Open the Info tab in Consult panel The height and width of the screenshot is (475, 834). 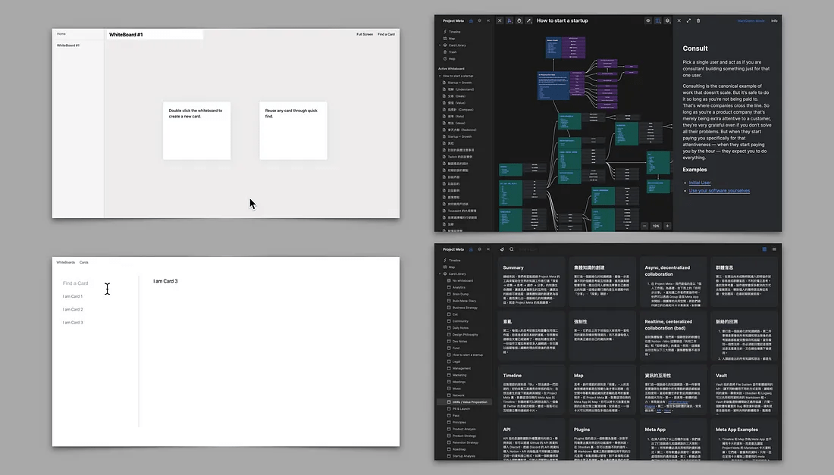(x=774, y=20)
